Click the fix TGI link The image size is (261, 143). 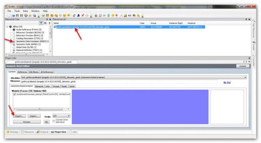(227, 82)
